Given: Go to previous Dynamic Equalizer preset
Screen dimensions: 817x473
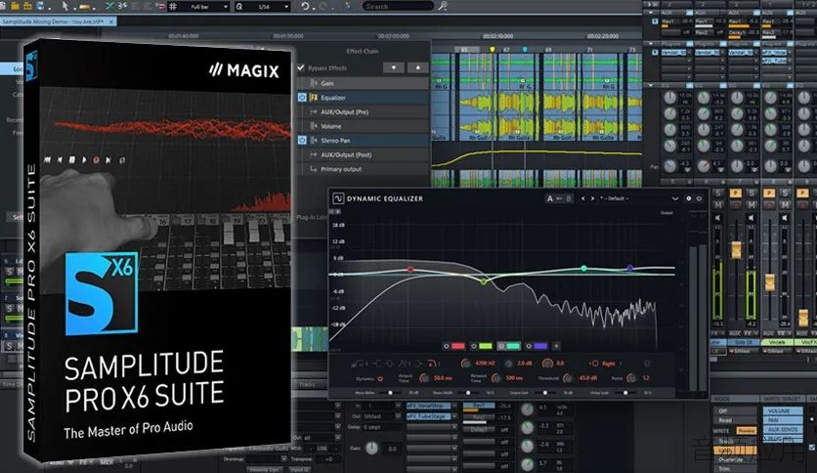Looking at the screenshot, I should click(x=583, y=198).
